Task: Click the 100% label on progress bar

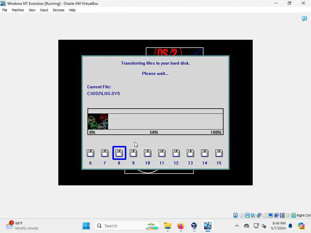Action: pos(216,132)
